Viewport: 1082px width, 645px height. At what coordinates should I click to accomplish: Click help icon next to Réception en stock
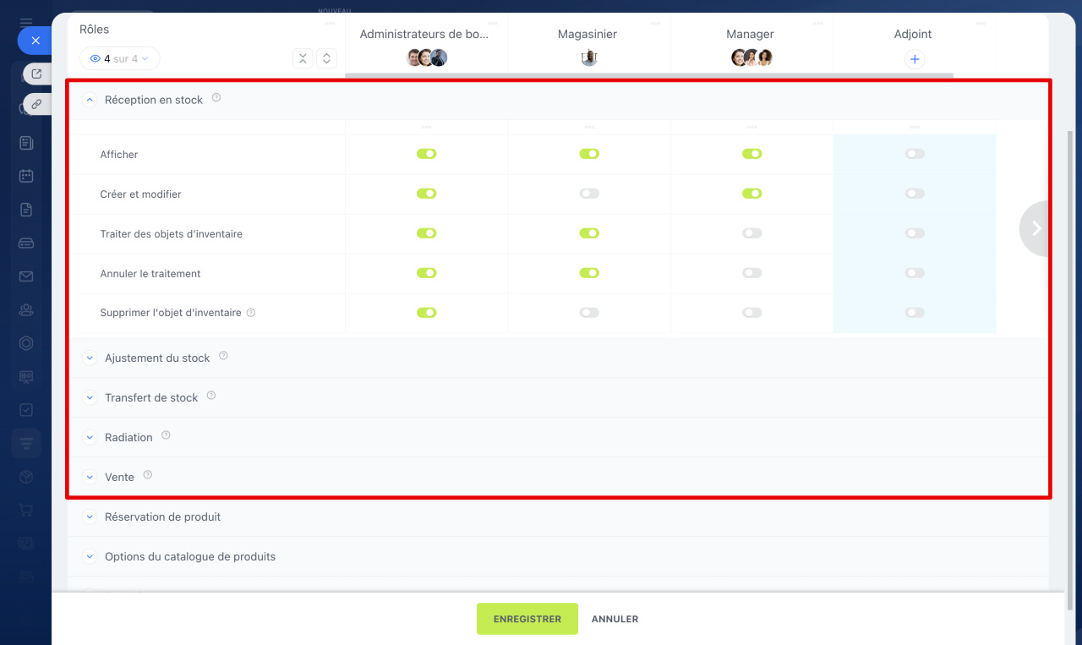coord(216,98)
